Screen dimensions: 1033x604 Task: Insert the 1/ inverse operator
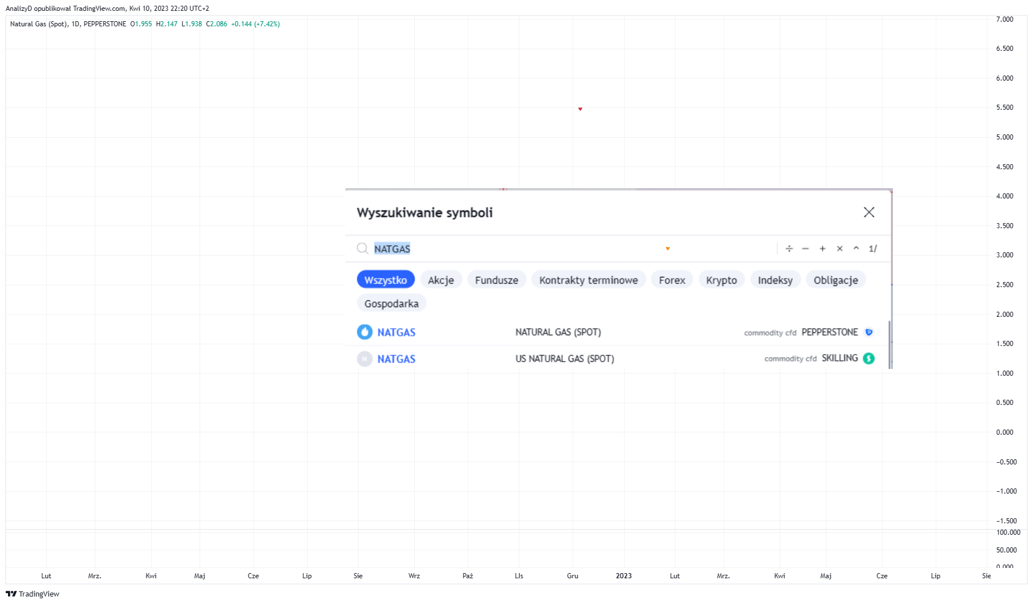click(873, 248)
